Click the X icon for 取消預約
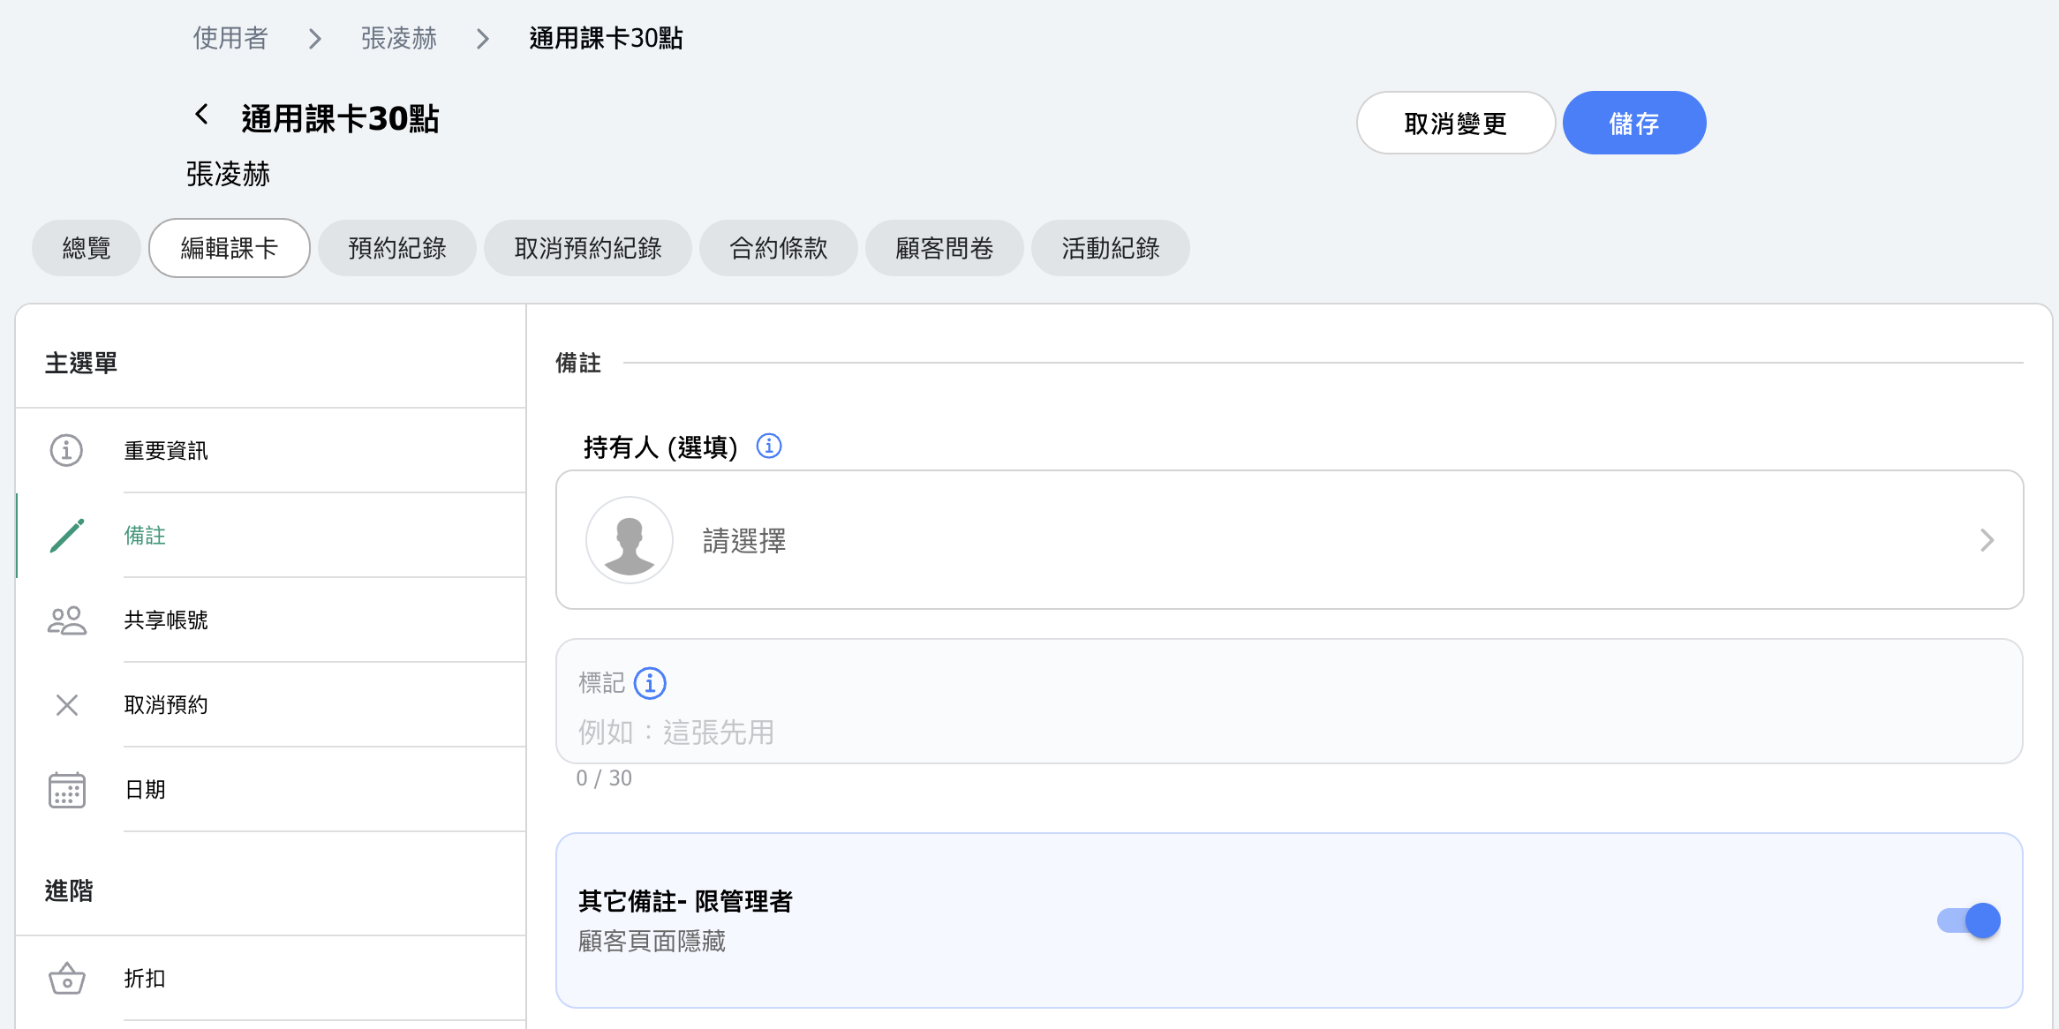This screenshot has height=1029, width=2059. click(67, 705)
